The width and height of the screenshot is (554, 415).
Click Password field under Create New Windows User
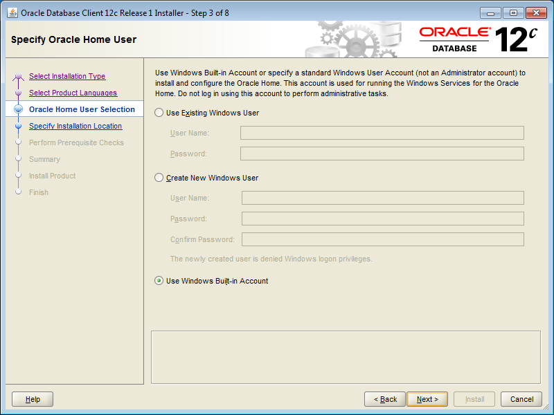coord(383,219)
